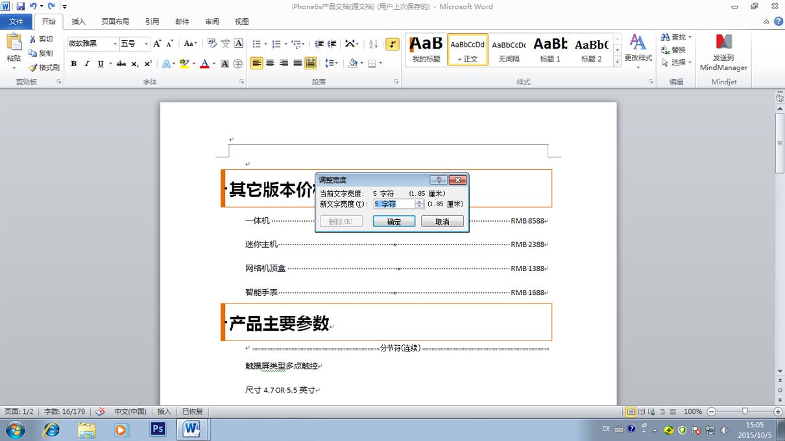Click Send to MindManager
The width and height of the screenshot is (785, 441).
[x=724, y=52]
